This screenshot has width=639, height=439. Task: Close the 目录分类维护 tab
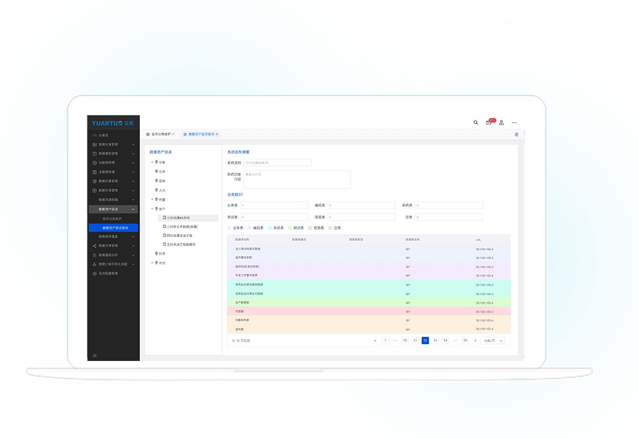(173, 134)
